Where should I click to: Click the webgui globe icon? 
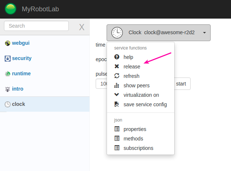[x=8, y=43]
